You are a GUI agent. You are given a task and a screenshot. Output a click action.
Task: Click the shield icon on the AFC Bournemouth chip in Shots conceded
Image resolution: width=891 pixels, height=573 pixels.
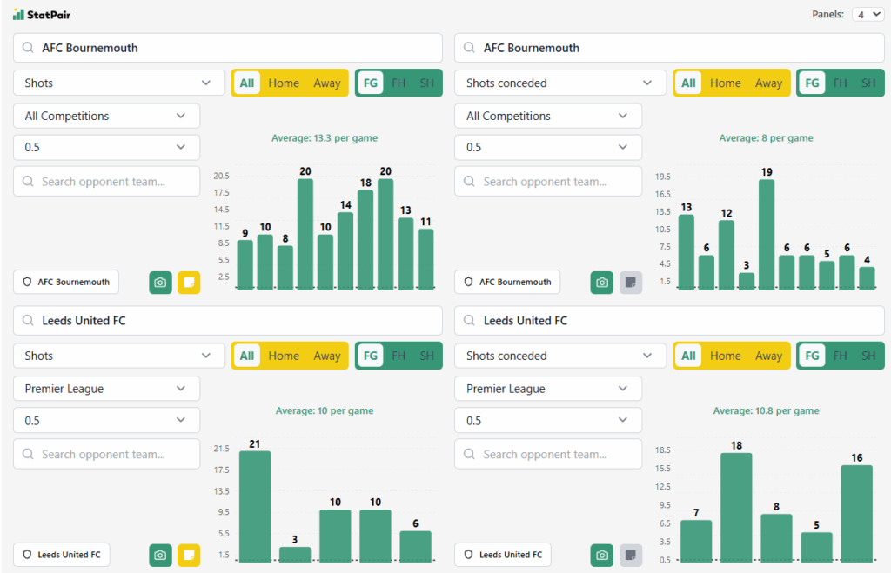click(468, 282)
